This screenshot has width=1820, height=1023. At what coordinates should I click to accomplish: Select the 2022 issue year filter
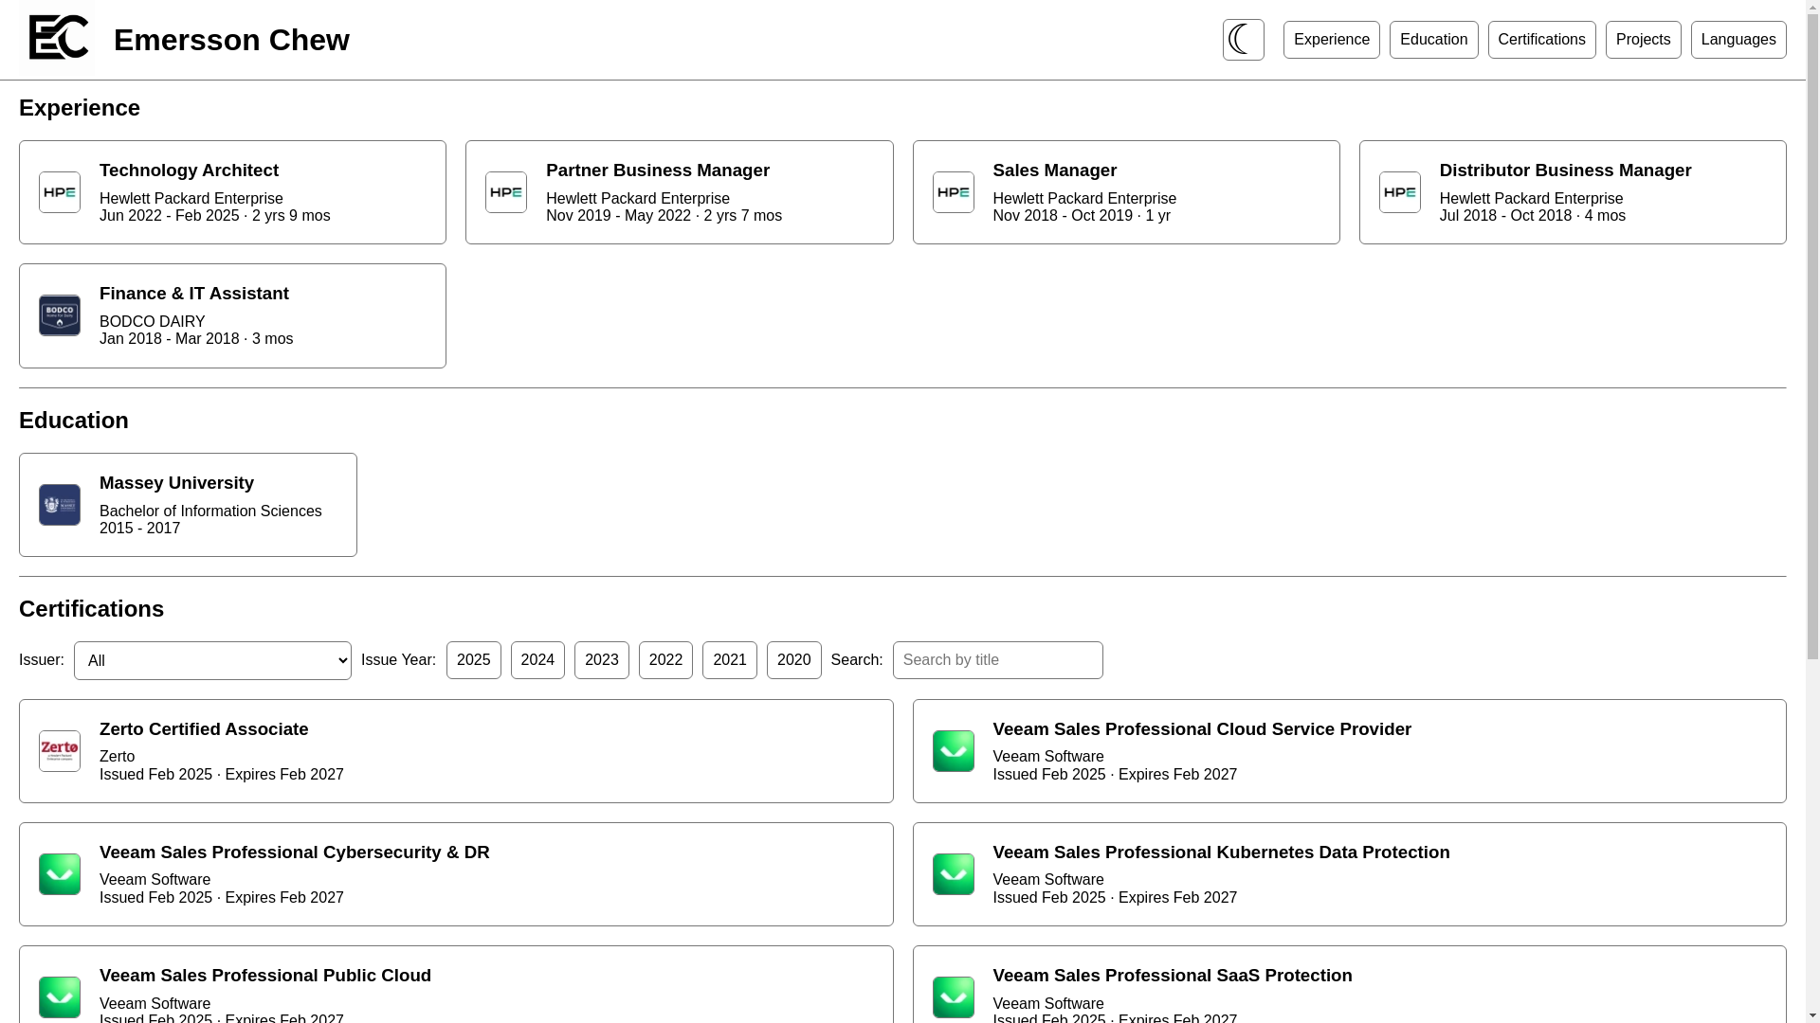pyautogui.click(x=665, y=660)
